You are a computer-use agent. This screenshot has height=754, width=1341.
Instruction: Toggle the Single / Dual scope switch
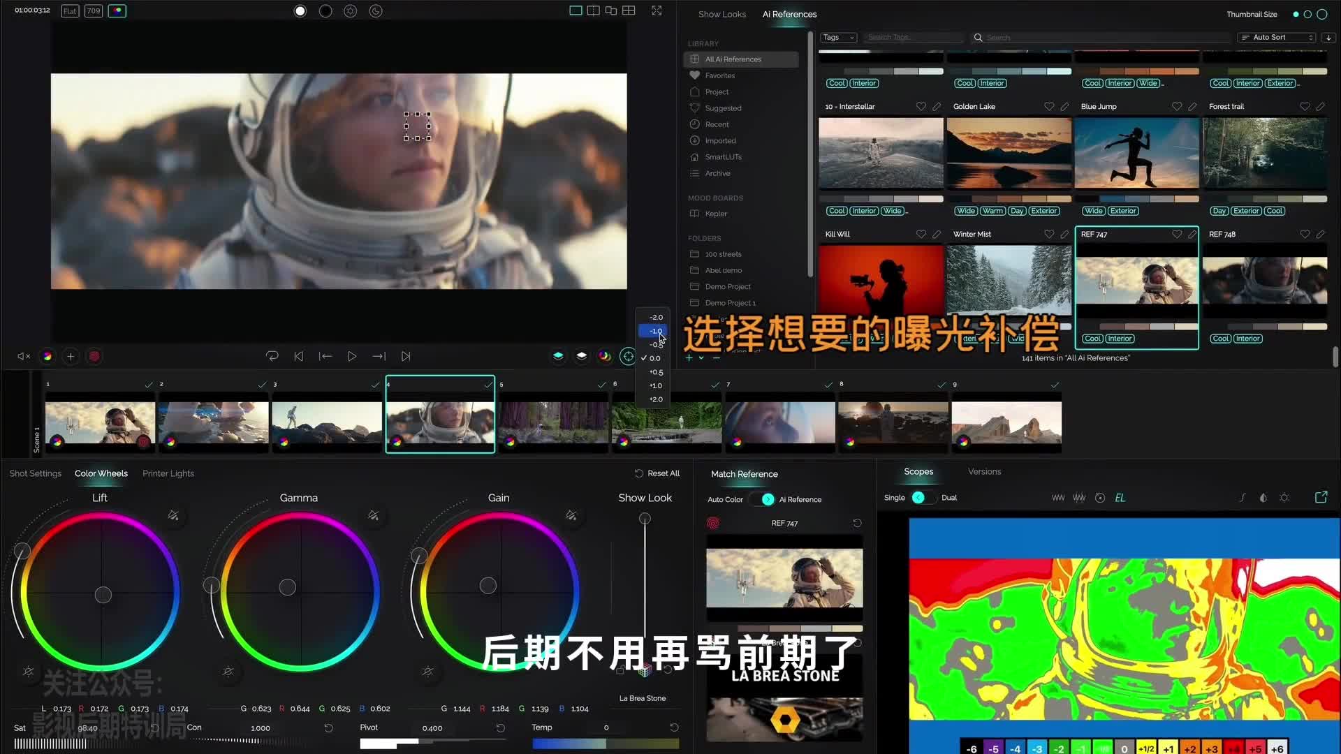921,498
